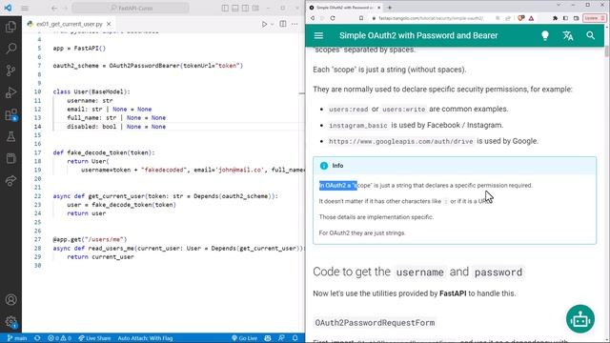The image size is (610, 343).
Task: Open a new browser tab
Action: 390,8
